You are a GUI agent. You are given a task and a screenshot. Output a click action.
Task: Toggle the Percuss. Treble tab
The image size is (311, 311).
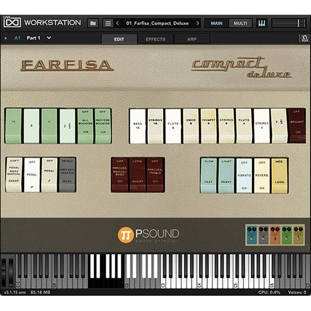click(x=155, y=175)
